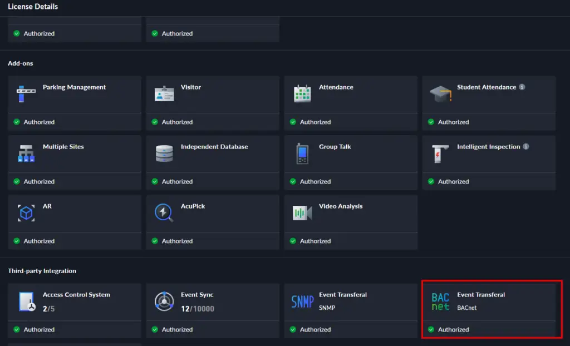Click the AcuPick magnifier icon
This screenshot has height=346, width=570.
[x=164, y=211]
